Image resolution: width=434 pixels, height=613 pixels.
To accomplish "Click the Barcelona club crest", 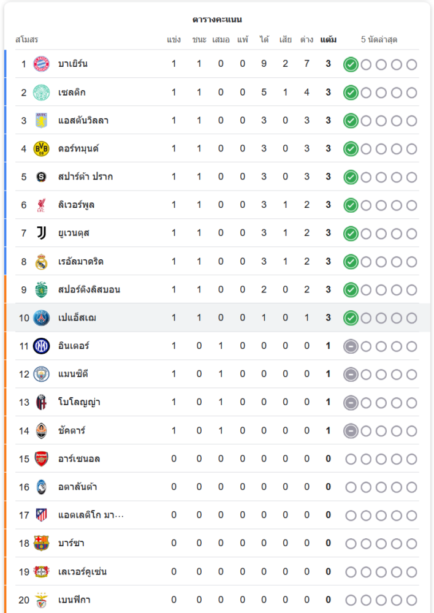I will click(x=41, y=543).
